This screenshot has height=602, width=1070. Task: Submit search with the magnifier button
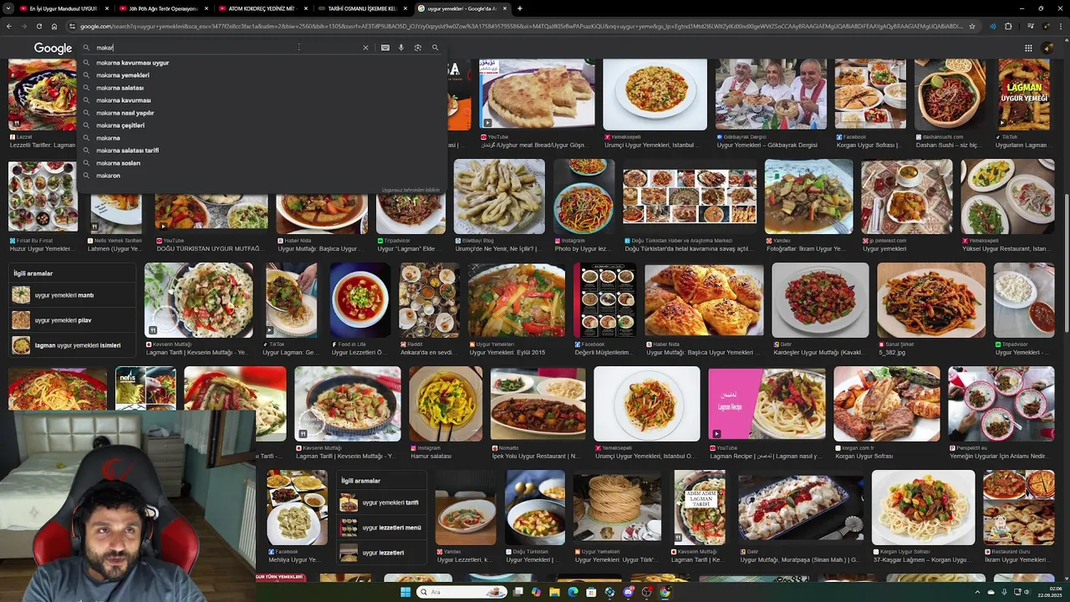click(x=435, y=48)
